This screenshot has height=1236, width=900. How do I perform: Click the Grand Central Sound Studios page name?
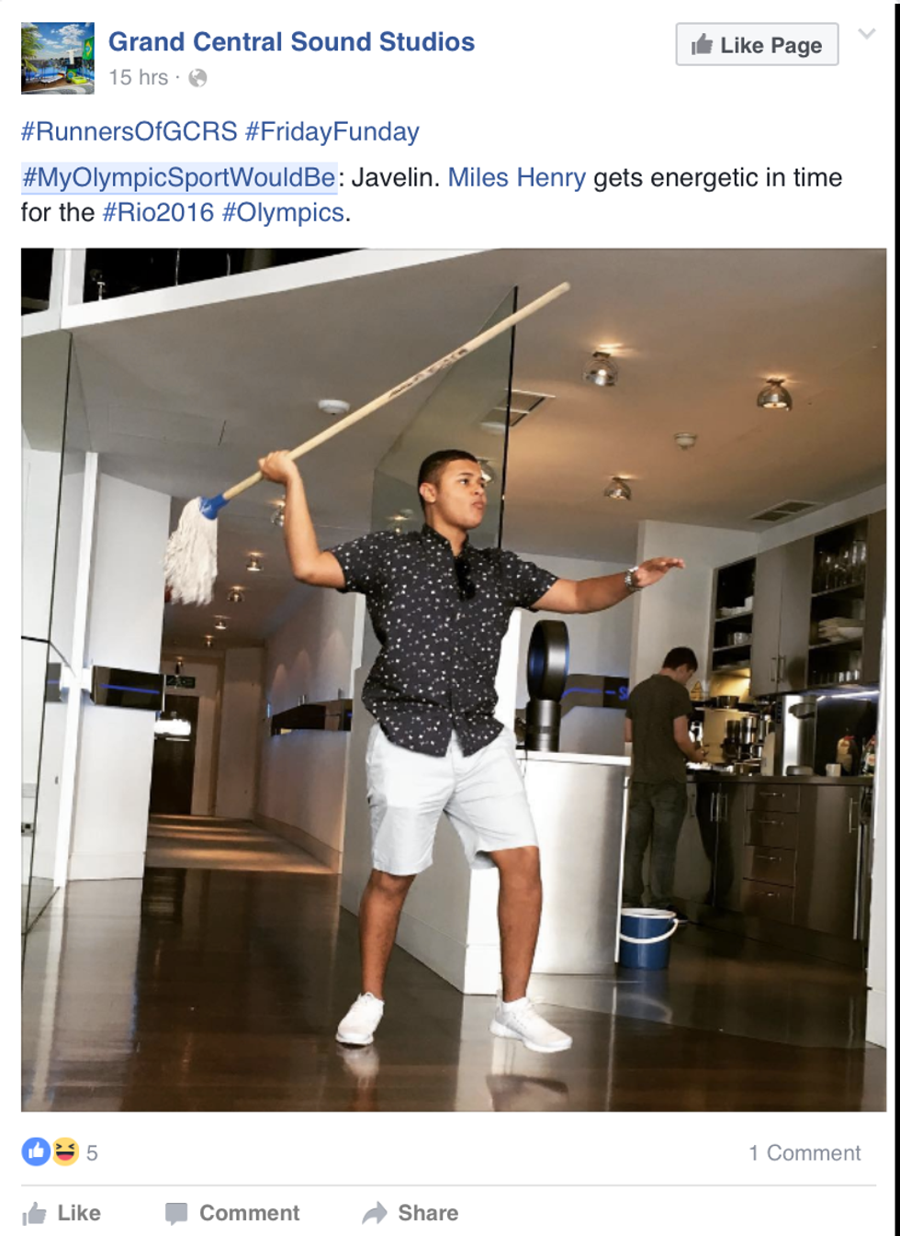[x=291, y=42]
